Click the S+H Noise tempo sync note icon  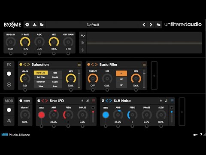[166, 101]
